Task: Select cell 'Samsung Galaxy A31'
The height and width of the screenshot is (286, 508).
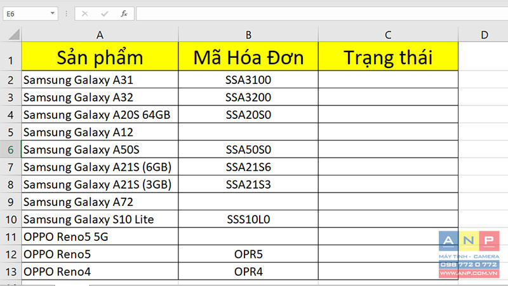Action: pos(100,80)
